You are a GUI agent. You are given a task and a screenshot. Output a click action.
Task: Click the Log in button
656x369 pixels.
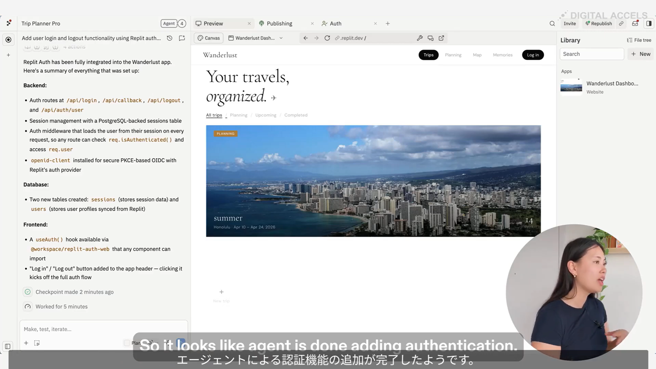tap(533, 55)
